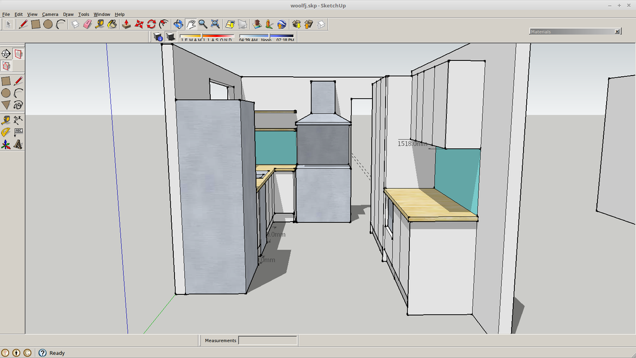Activate the Orbit tool
Screen dimensions: 636x358
[178, 24]
